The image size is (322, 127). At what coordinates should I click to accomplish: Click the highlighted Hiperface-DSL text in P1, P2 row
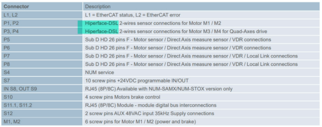[102, 23]
